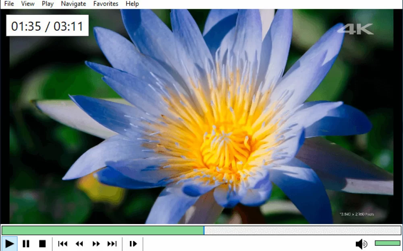
Task: Mute audio via the speaker icon
Action: coord(361,244)
